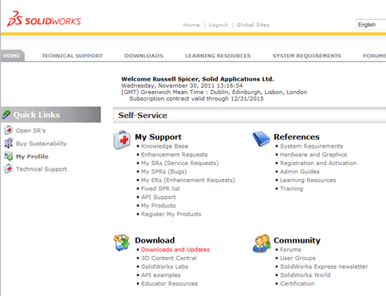Open the My Products link

pyautogui.click(x=159, y=206)
